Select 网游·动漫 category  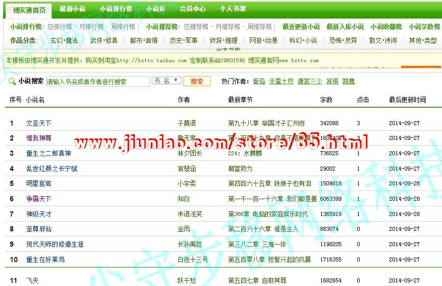click(263, 40)
